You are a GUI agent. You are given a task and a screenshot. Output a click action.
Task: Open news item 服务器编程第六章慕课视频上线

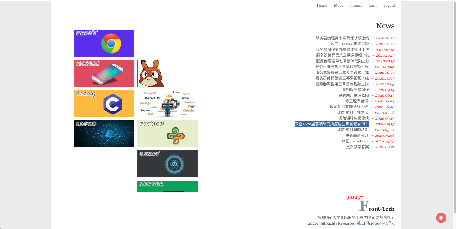point(342,67)
